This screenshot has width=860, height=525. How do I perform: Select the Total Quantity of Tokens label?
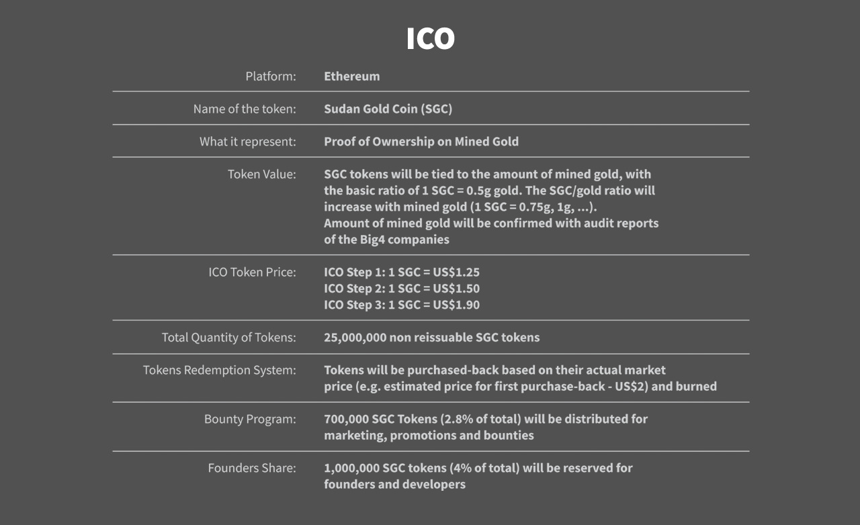(x=228, y=338)
